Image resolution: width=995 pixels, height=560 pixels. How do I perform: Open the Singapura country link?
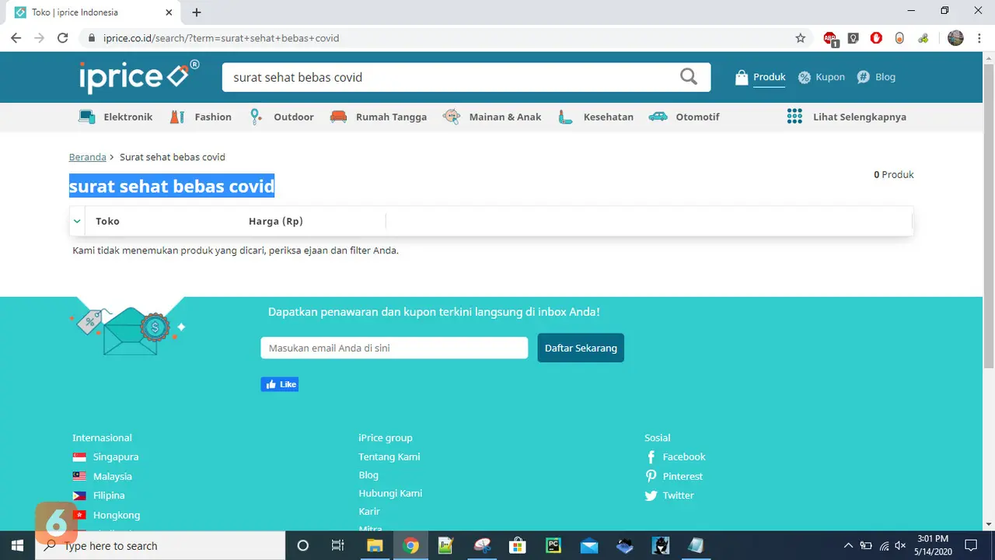tap(106, 457)
